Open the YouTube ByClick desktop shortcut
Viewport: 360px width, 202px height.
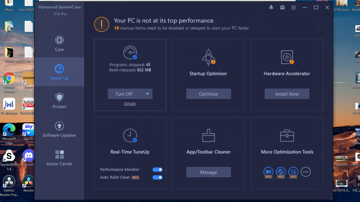pos(28,106)
